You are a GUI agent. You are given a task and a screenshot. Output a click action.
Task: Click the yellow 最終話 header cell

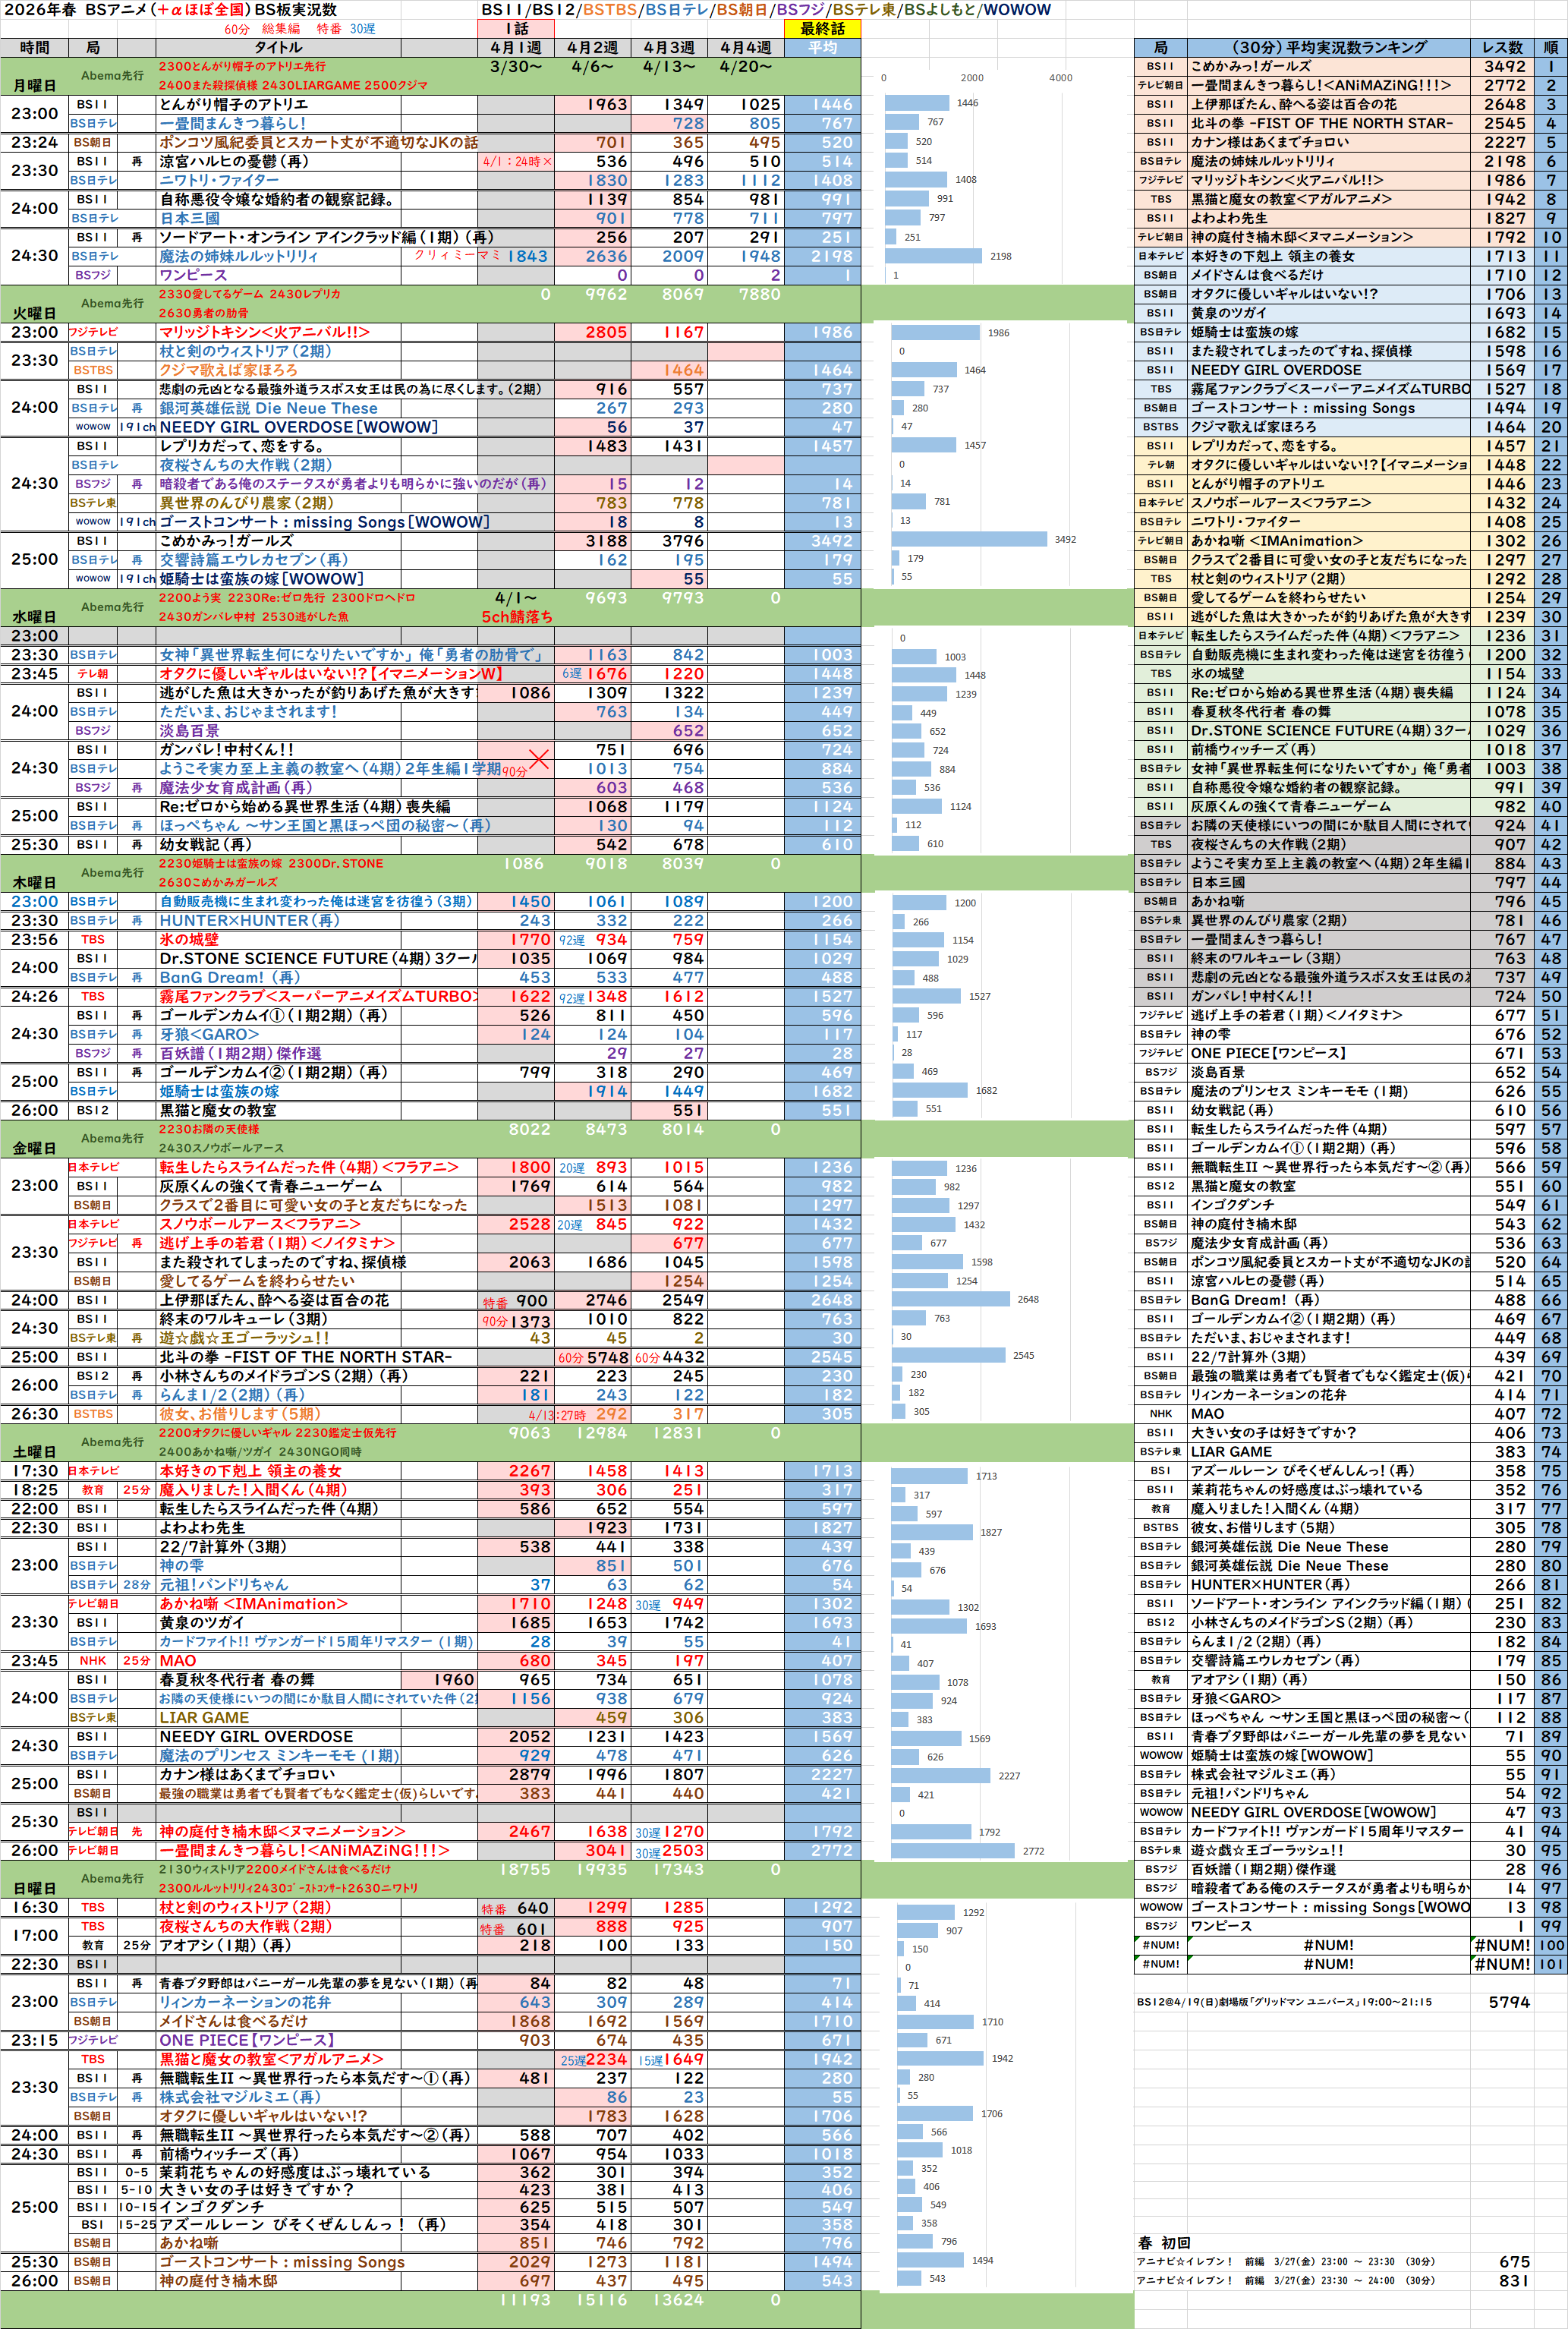(x=822, y=28)
